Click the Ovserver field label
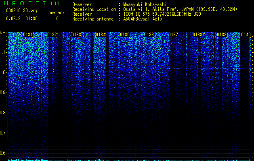254x161 pixels. pyautogui.click(x=82, y=4)
